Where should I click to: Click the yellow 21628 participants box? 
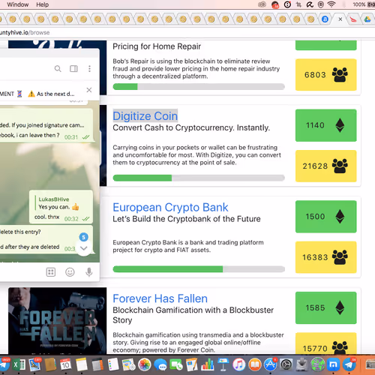point(326,166)
